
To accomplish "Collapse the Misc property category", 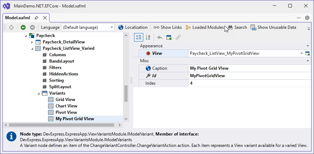I will pyautogui.click(x=307, y=61).
